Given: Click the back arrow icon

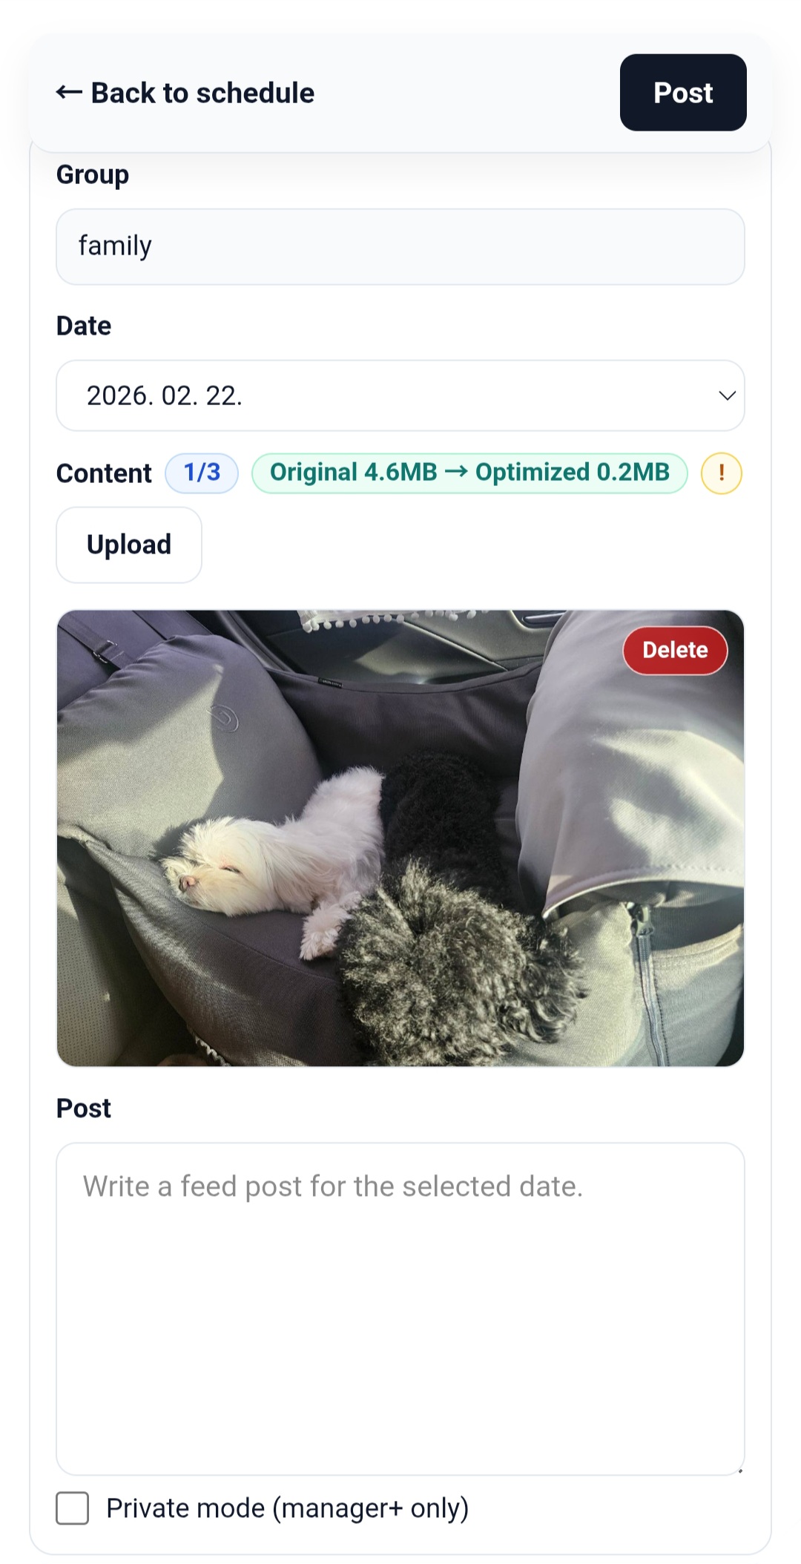Looking at the screenshot, I should pyautogui.click(x=69, y=93).
